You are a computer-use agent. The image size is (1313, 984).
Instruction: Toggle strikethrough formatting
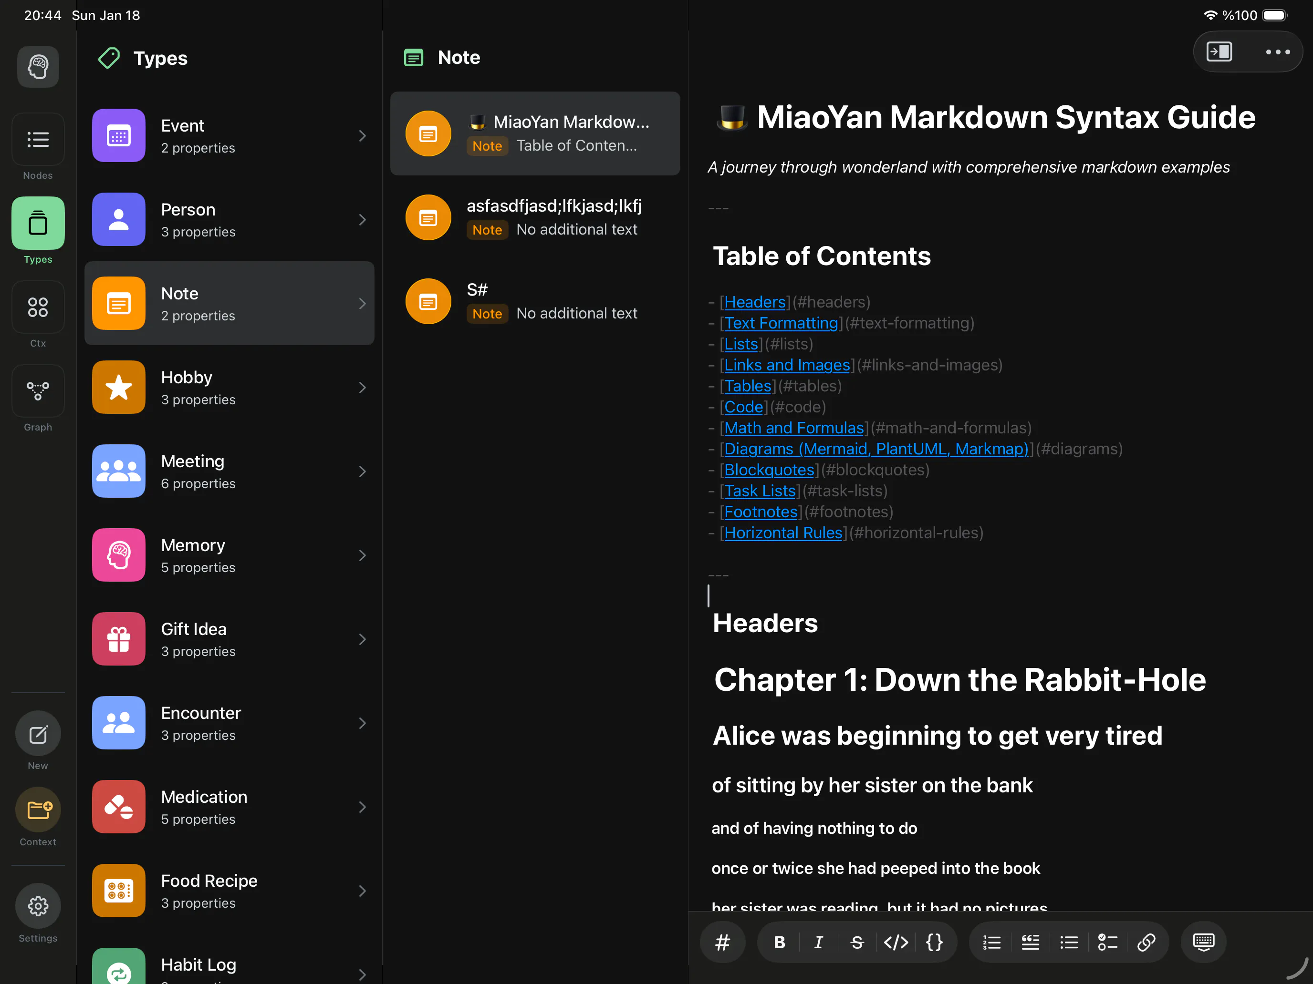(857, 942)
